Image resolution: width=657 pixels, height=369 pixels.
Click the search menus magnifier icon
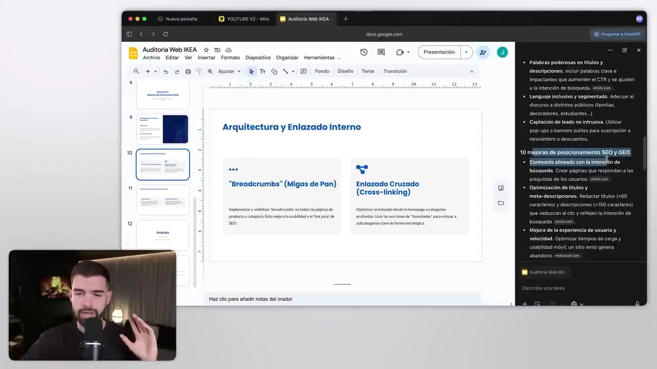pos(136,71)
